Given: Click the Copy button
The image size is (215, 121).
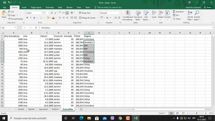Looking at the screenshot, I should point(11,15).
